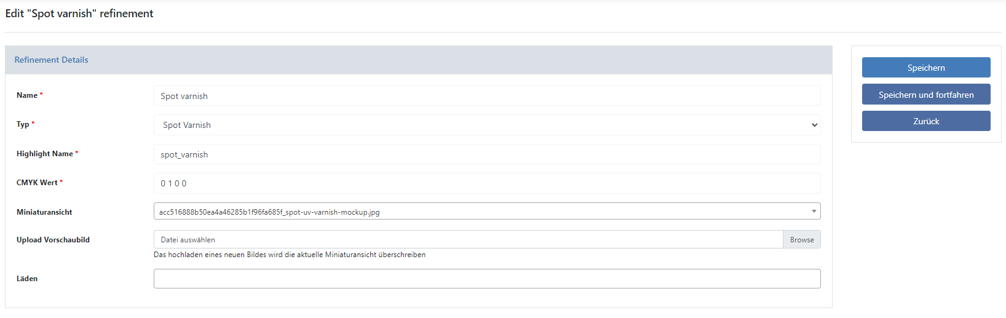Browse for a preview image file
Image resolution: width=1006 pixels, height=318 pixels.
802,240
